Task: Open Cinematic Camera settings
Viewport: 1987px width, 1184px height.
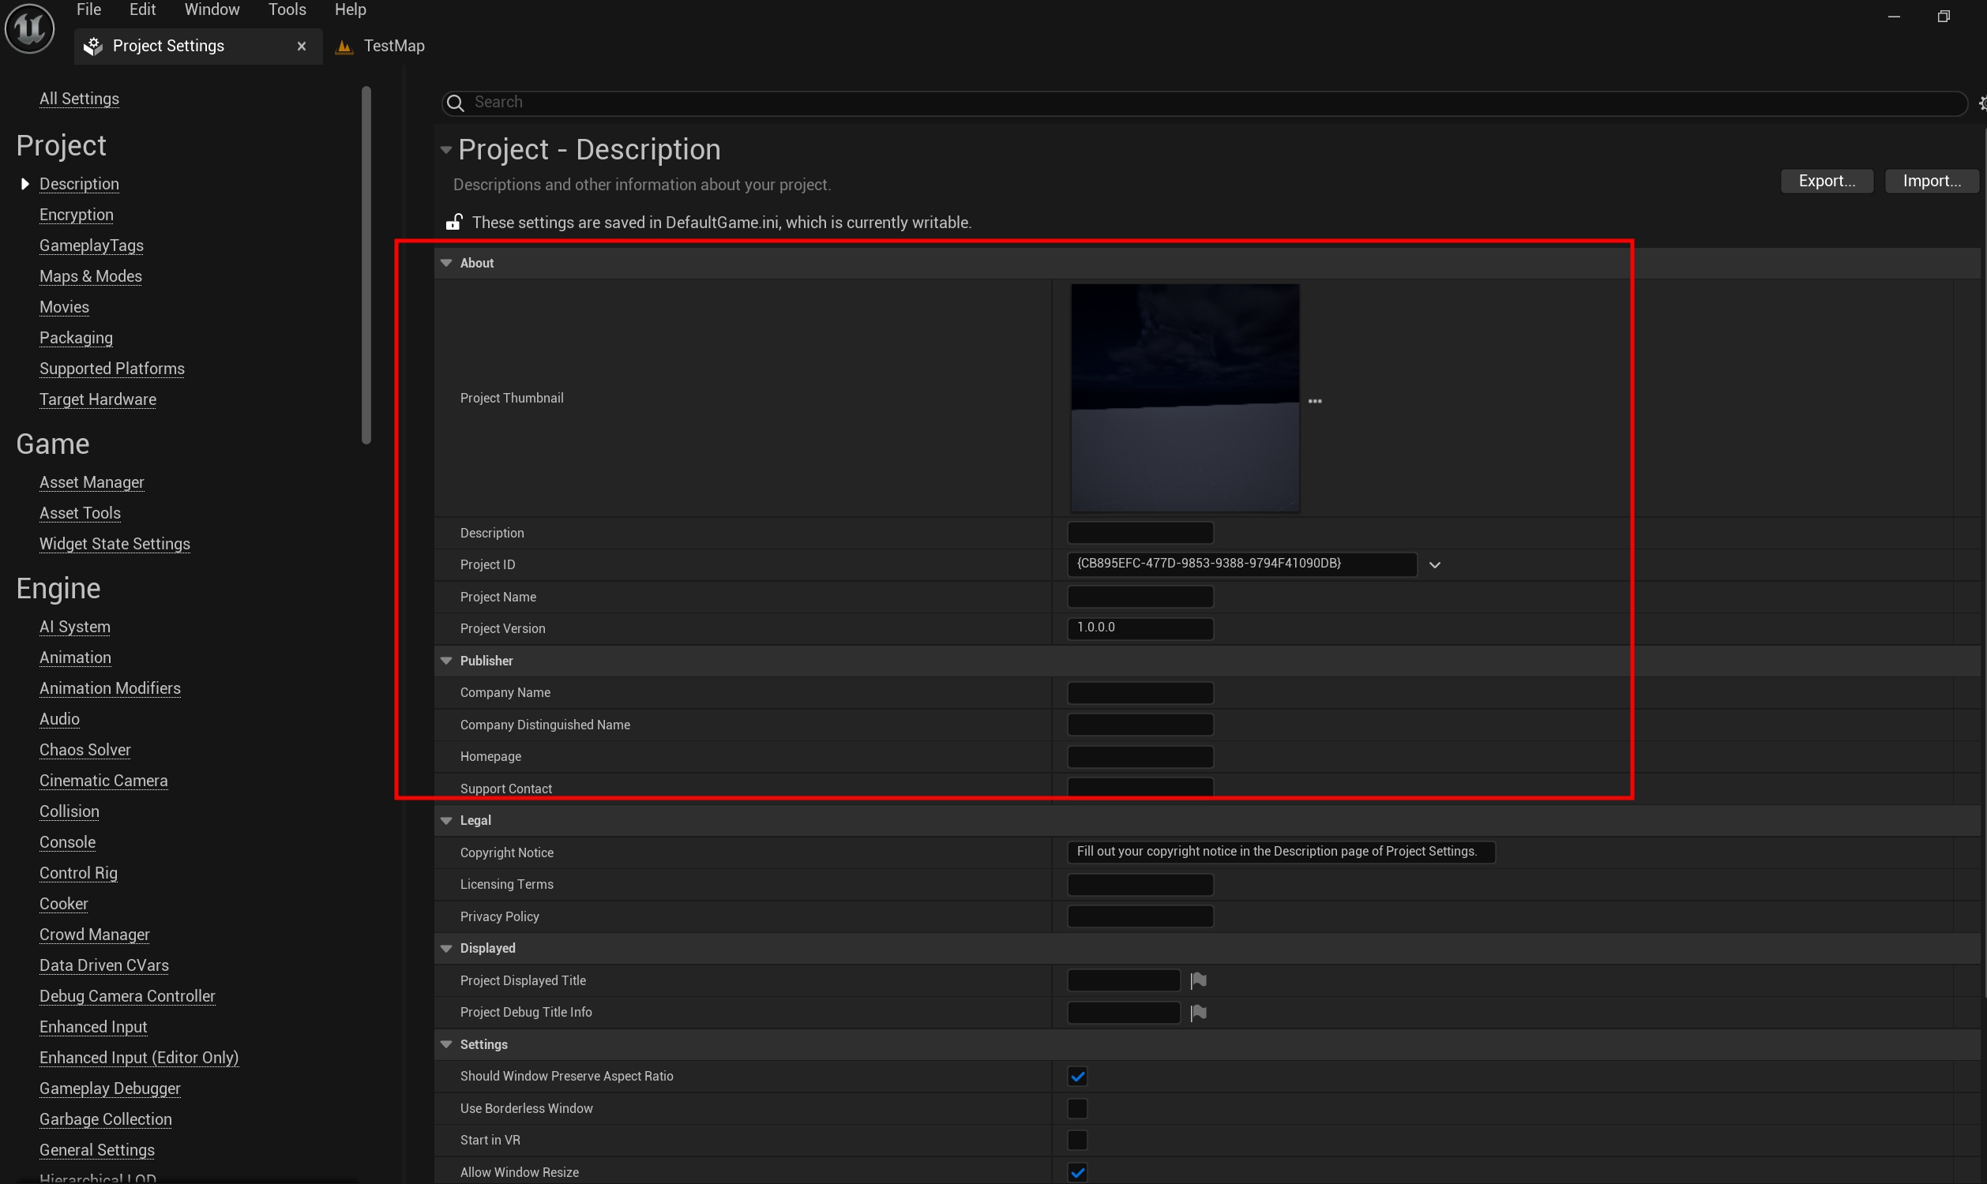Action: tap(103, 781)
